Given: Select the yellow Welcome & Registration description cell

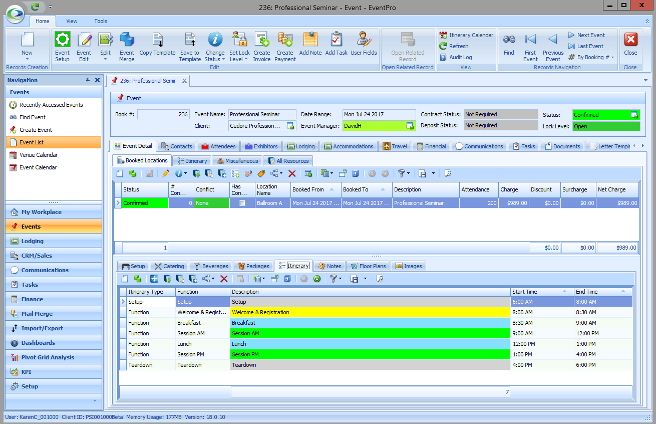Looking at the screenshot, I should (x=370, y=312).
